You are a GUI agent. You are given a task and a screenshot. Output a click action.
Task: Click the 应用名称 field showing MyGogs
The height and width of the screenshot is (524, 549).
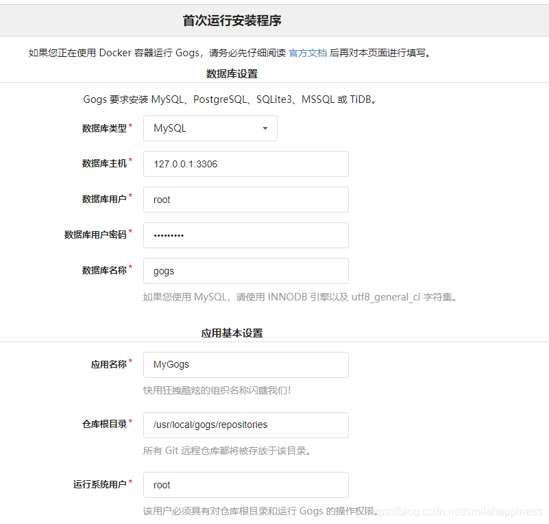click(x=245, y=365)
